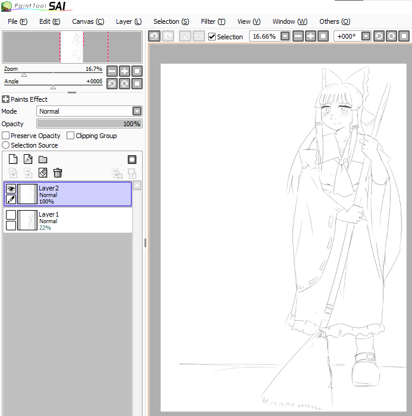Reset the zoom with the toolbar square button
412x416 pixels.
tap(323, 36)
